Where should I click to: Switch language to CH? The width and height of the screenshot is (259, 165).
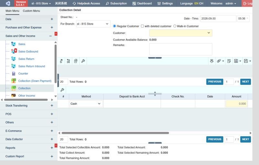[x=201, y=3]
